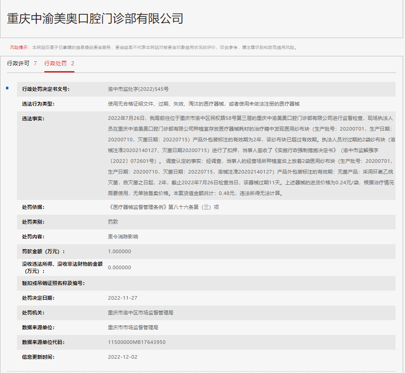Click the 处罚类别 value 罚款
This screenshot has height=373, width=405.
(x=113, y=222)
